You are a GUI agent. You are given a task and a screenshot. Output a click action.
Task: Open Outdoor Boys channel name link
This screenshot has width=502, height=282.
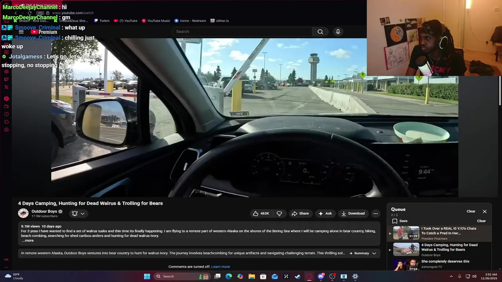(44, 211)
